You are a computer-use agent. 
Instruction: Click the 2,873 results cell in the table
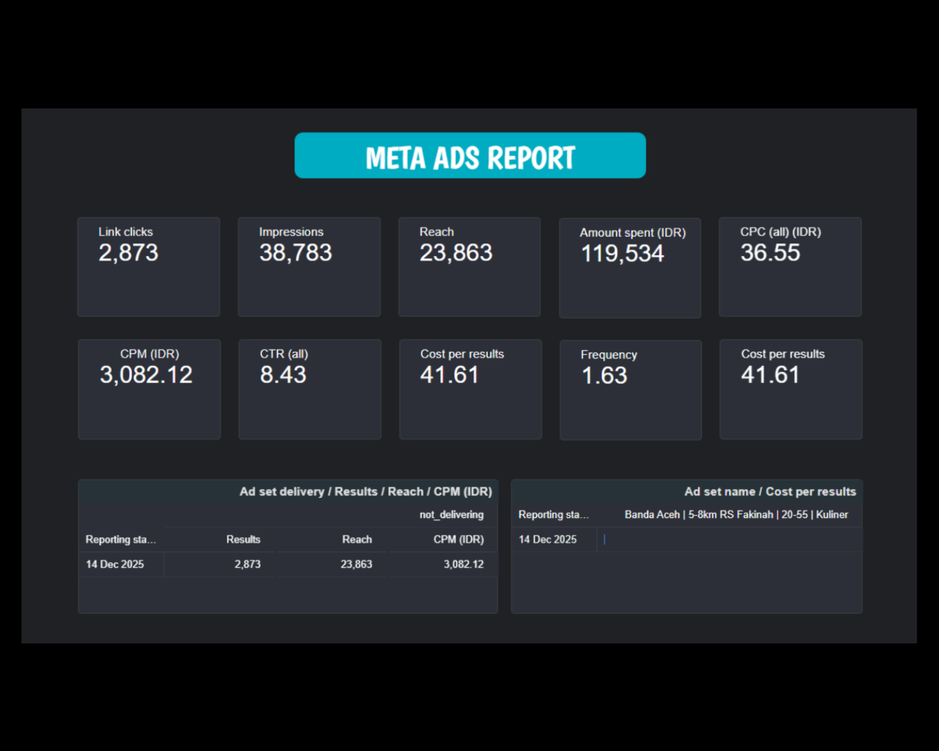click(247, 564)
